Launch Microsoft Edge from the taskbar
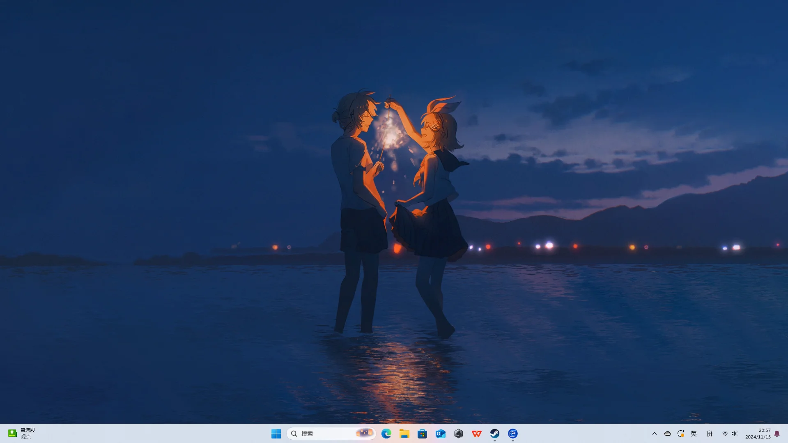The width and height of the screenshot is (788, 443). click(386, 434)
